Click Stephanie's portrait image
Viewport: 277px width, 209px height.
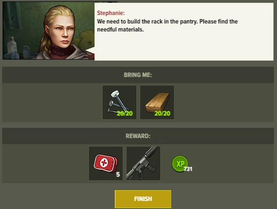pyautogui.click(x=48, y=31)
